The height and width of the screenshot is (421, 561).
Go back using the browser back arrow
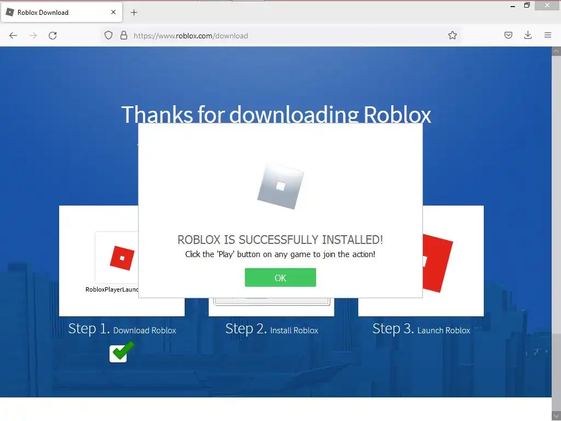[13, 36]
